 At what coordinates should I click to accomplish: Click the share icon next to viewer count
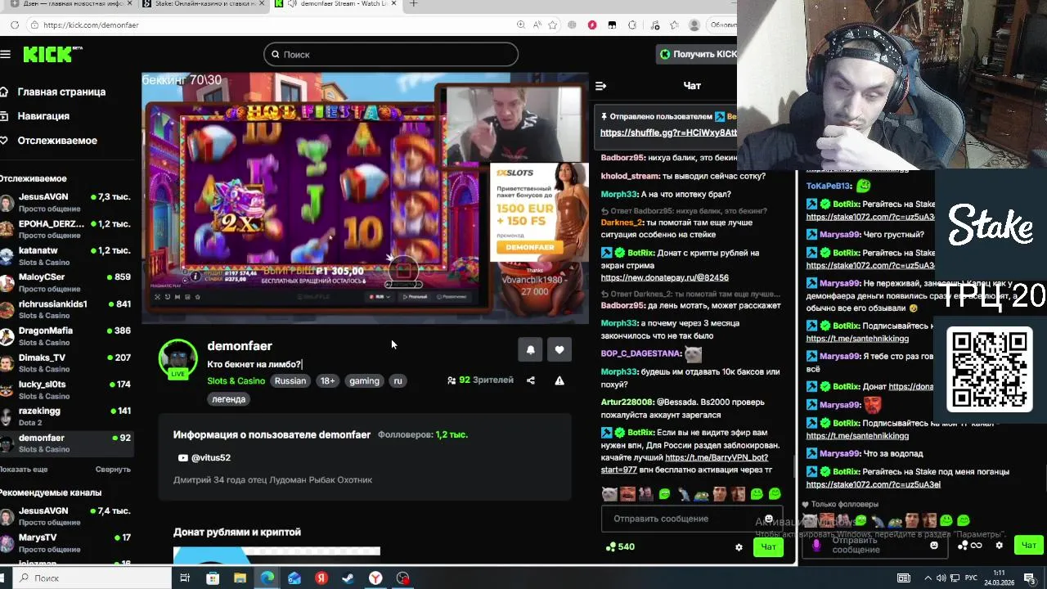tap(531, 380)
